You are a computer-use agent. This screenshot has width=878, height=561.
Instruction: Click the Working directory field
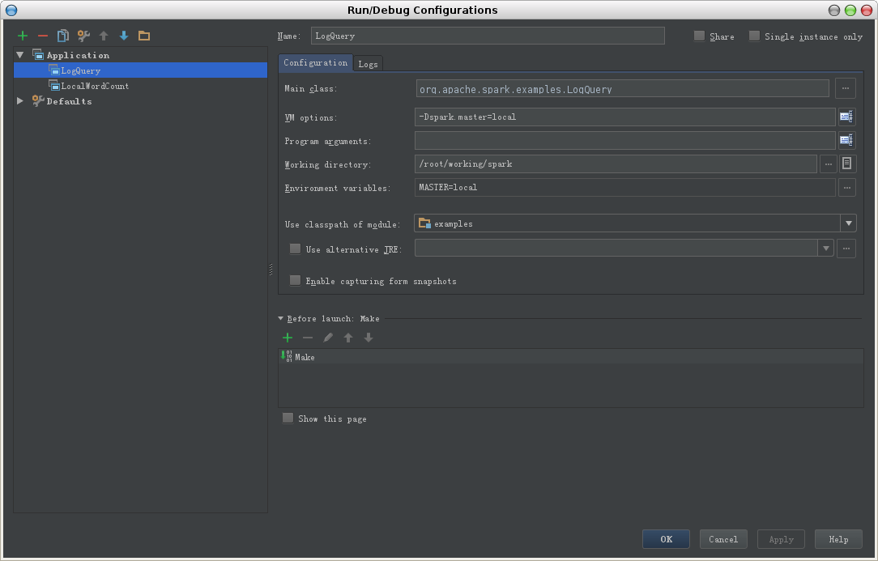pyautogui.click(x=616, y=164)
